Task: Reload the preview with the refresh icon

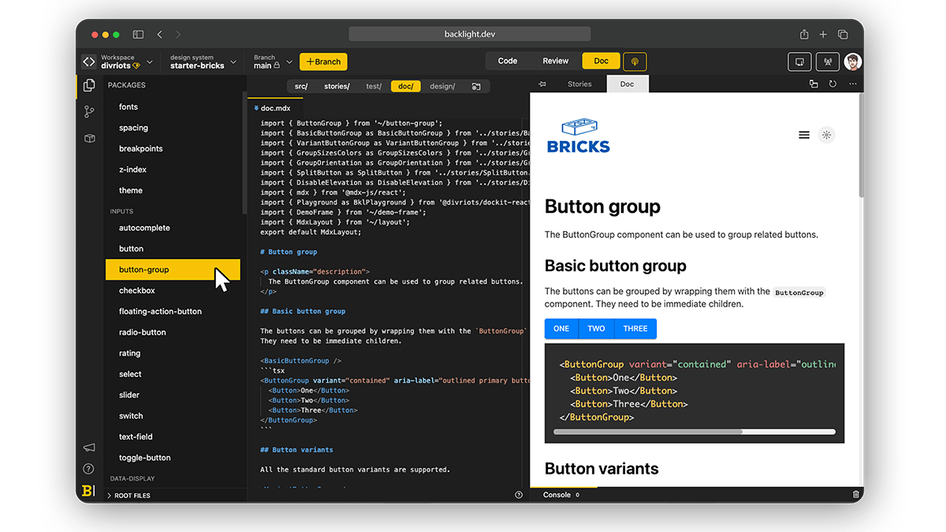Action: pyautogui.click(x=832, y=84)
